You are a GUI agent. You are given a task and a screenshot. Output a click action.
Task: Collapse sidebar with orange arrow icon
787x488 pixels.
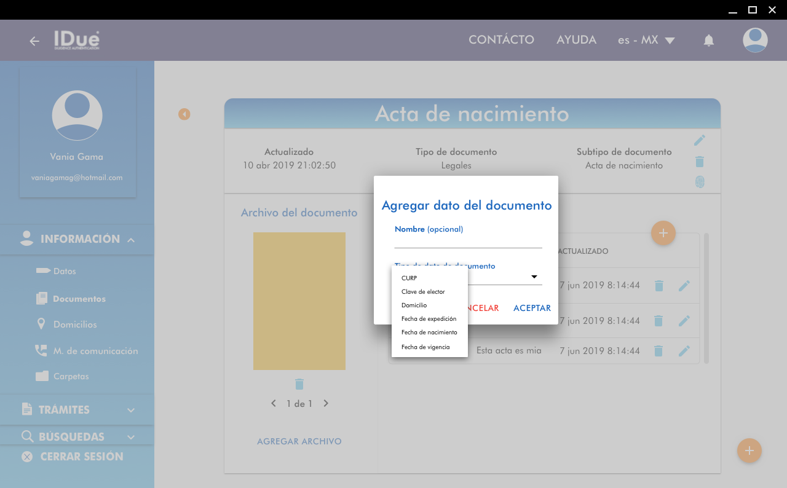pos(184,114)
